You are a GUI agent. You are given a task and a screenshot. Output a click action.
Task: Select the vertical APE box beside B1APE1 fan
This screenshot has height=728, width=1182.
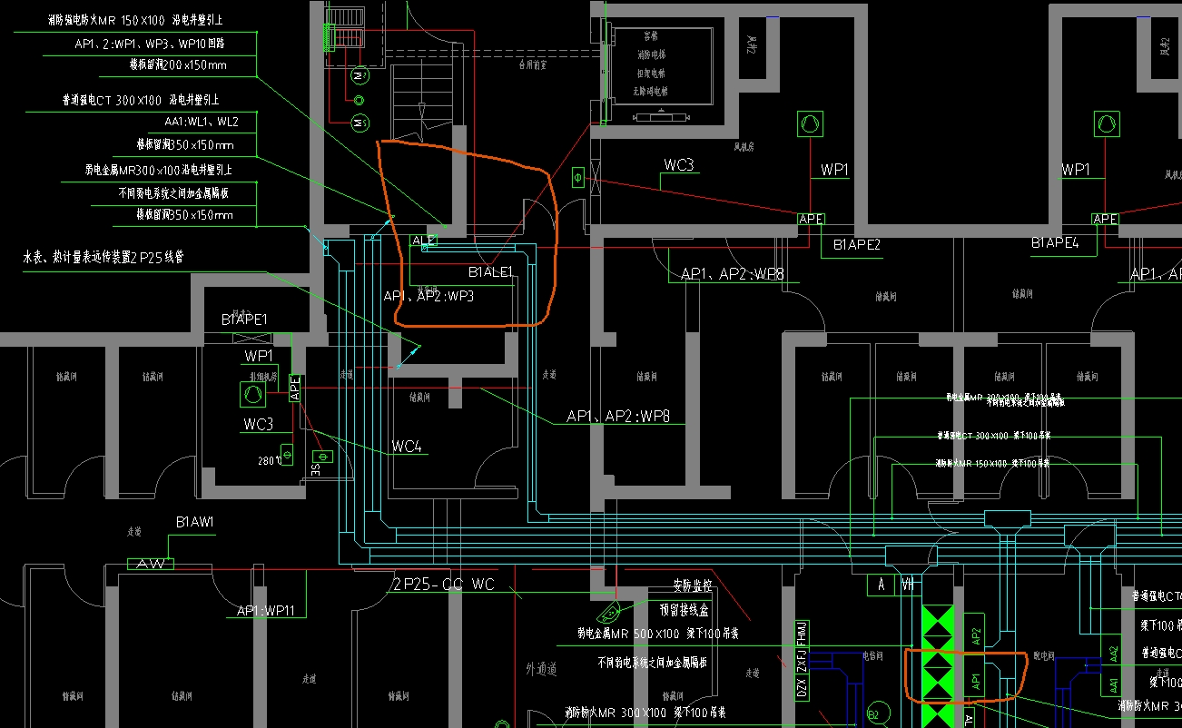[x=294, y=388]
